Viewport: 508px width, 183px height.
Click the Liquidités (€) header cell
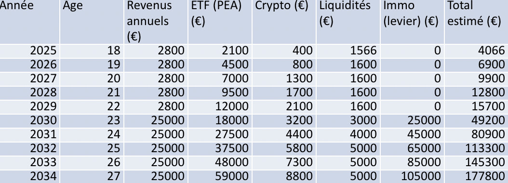(348, 22)
